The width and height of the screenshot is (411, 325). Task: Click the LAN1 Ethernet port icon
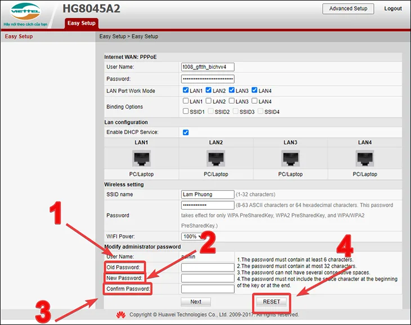(141, 158)
